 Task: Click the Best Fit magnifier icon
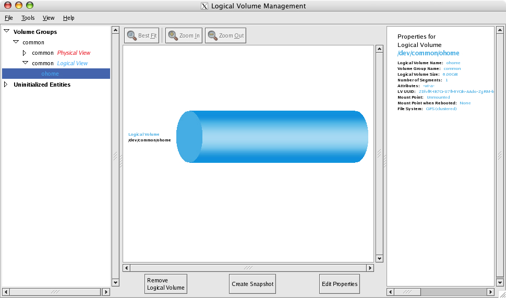pos(132,35)
